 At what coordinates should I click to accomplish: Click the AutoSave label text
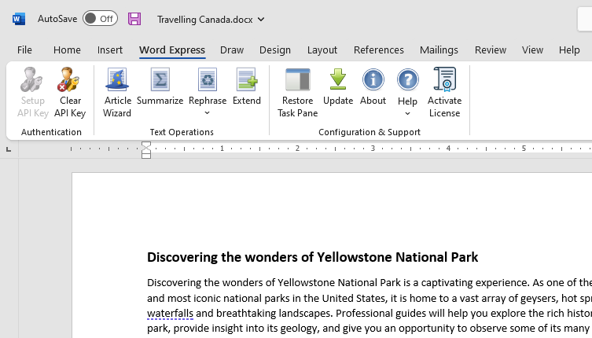57,19
